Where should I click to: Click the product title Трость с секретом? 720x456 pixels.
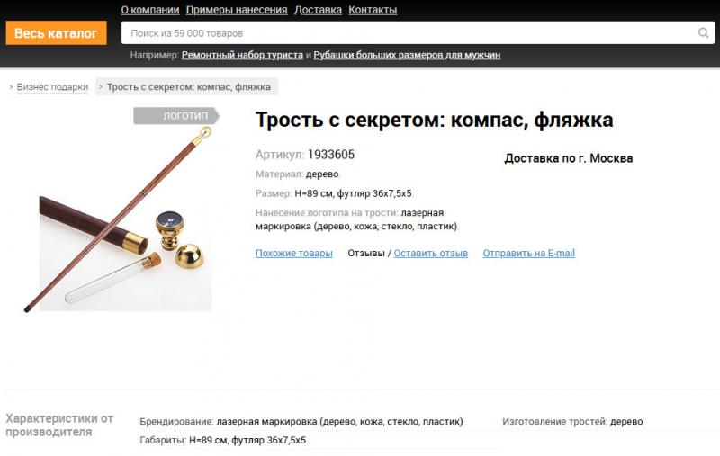click(434, 121)
